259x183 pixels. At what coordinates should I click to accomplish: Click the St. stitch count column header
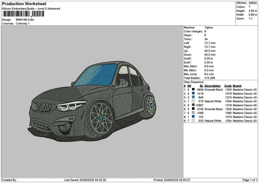click(x=202, y=85)
